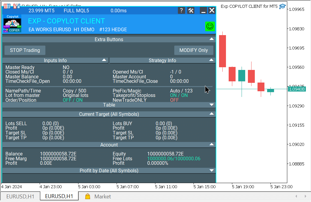
Task: Open the tools settings icon in header
Action: [x=191, y=11]
